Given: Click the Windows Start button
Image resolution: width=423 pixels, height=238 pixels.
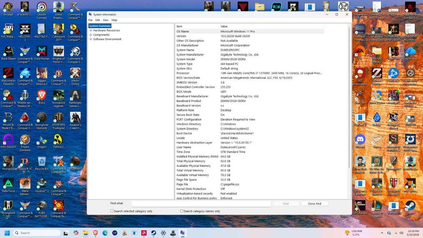Looking at the screenshot, I should [x=7, y=233].
